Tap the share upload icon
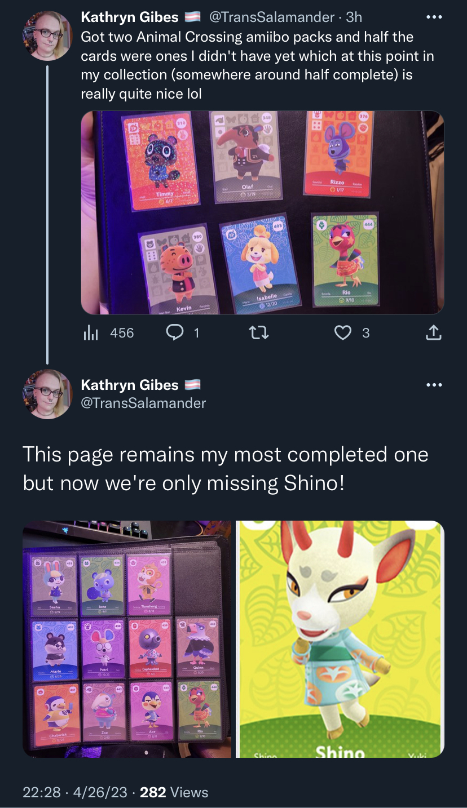The width and height of the screenshot is (467, 808). [433, 333]
